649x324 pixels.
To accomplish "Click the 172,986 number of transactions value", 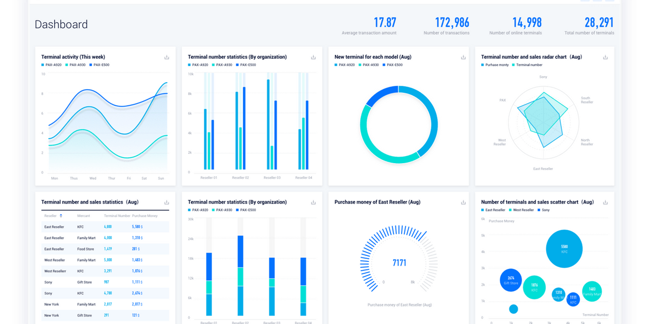I will point(452,22).
